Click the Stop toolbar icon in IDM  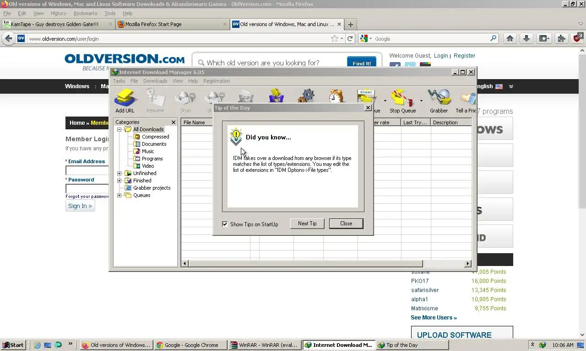click(x=185, y=101)
